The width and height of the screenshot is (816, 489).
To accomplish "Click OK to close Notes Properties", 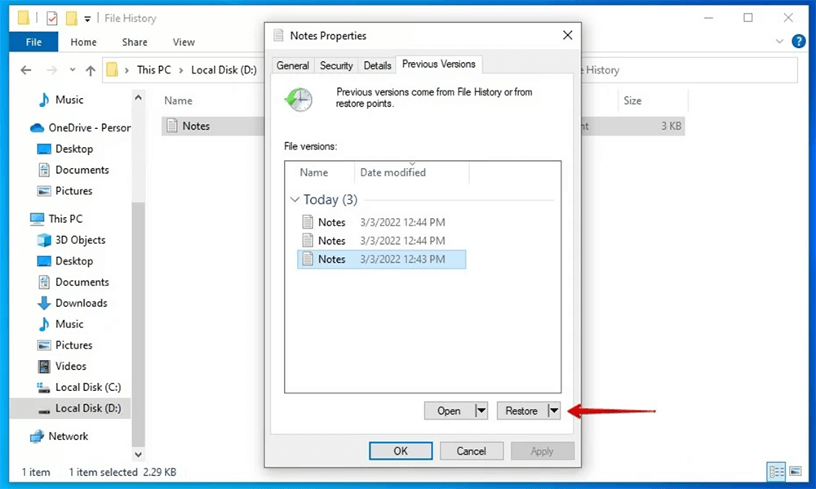I will click(401, 451).
